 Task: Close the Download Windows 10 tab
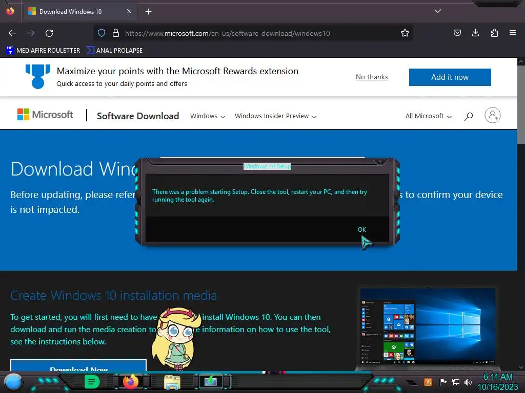[x=129, y=11]
